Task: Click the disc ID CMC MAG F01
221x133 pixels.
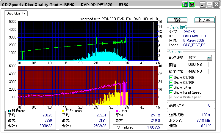Action: click(195, 36)
